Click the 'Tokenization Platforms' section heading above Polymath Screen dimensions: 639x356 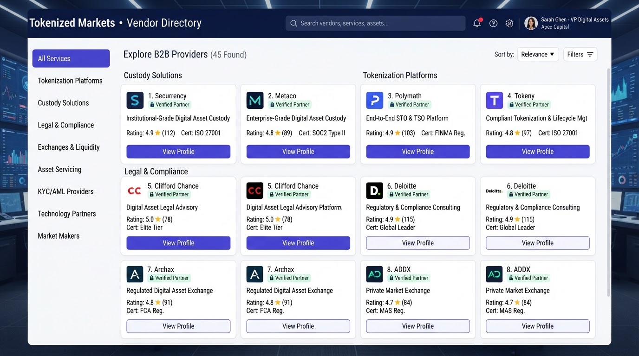coord(400,75)
